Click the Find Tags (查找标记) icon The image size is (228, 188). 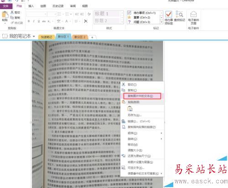click(179, 14)
